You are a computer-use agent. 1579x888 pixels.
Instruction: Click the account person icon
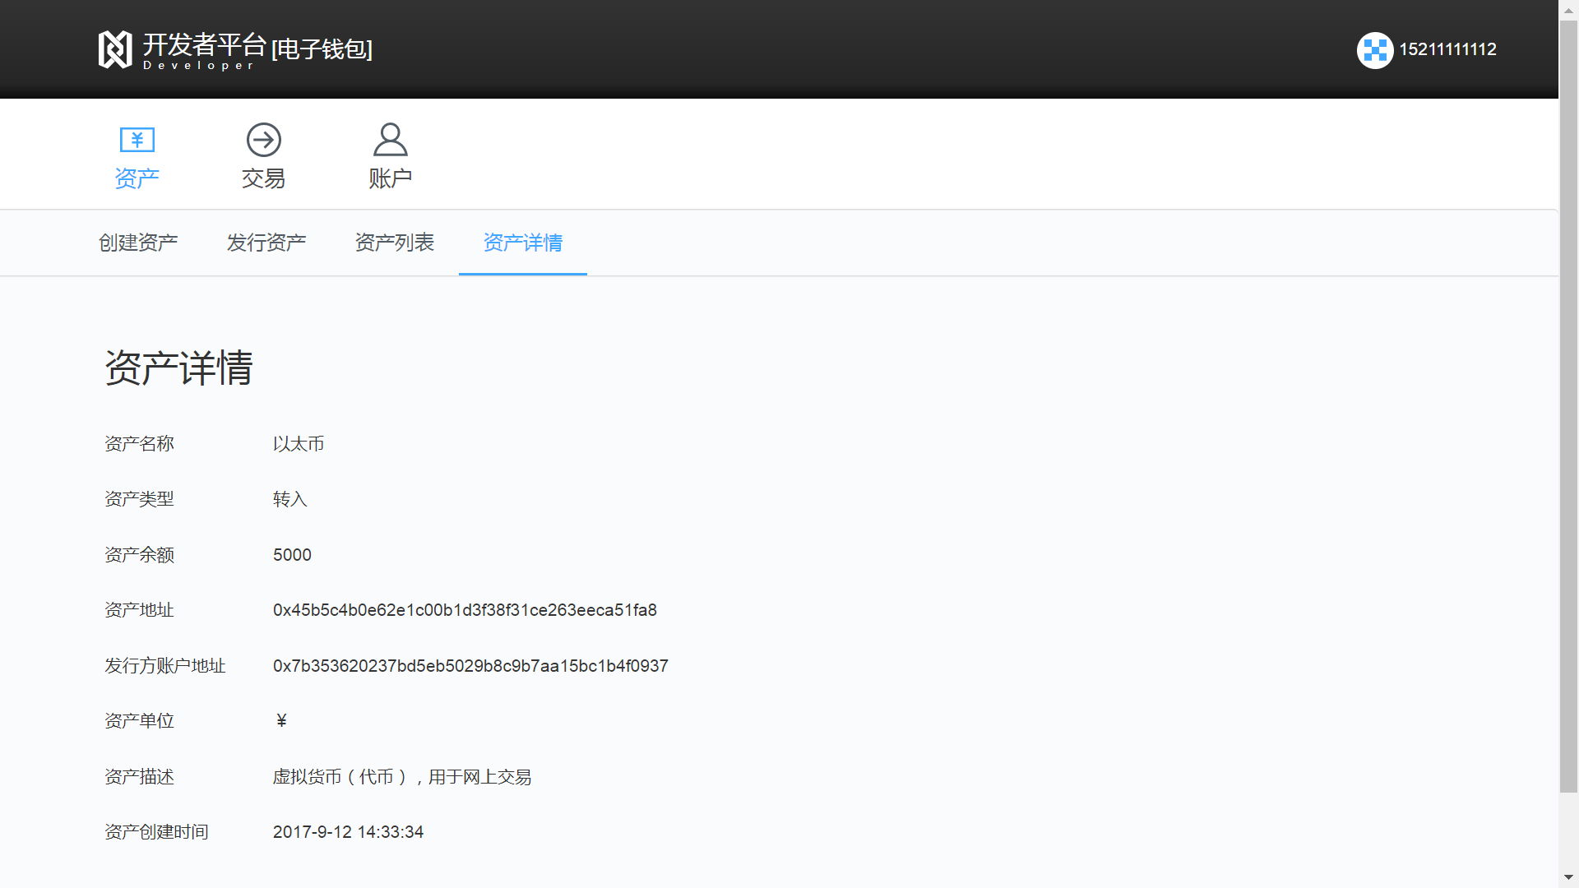pos(390,140)
